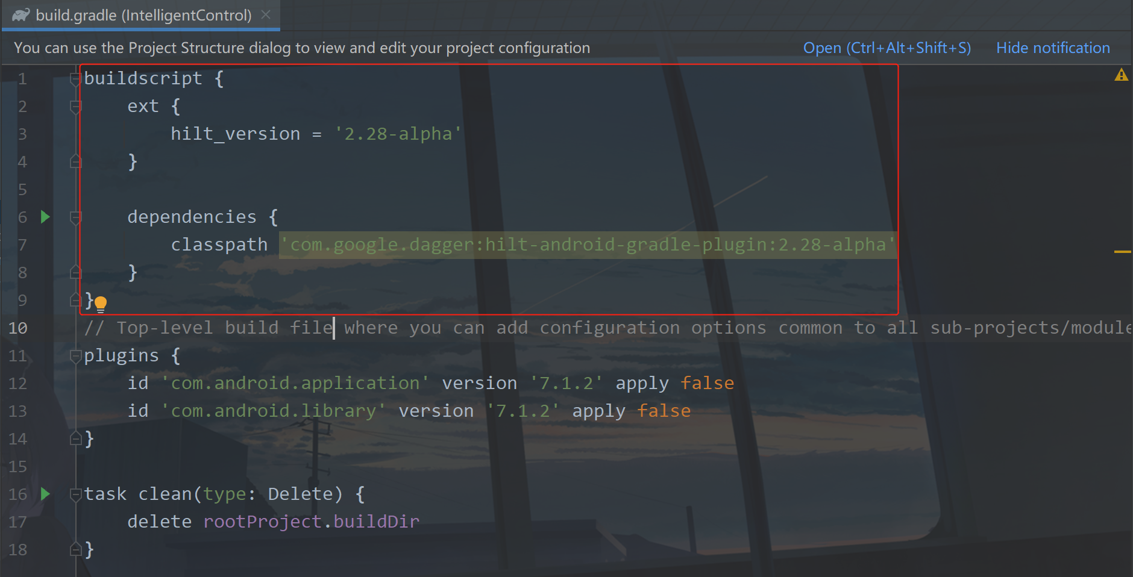Click the intention lightbulb near line 9

(x=101, y=304)
